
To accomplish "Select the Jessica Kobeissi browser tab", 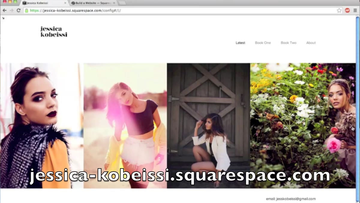I will point(44,3).
